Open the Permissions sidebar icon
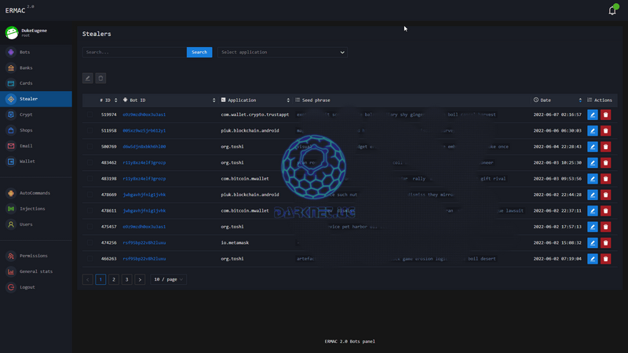The image size is (628, 353). [x=11, y=256]
